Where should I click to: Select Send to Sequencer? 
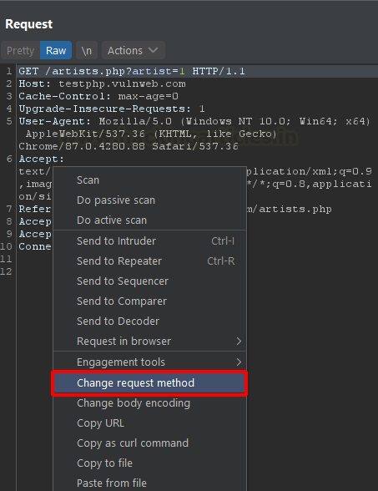click(149, 281)
